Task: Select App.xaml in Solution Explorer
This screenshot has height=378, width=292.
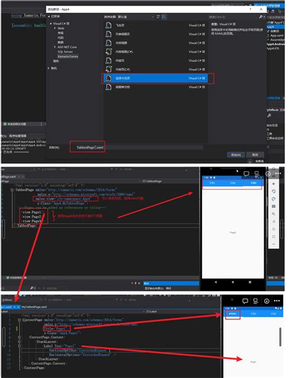Action: pos(277,35)
